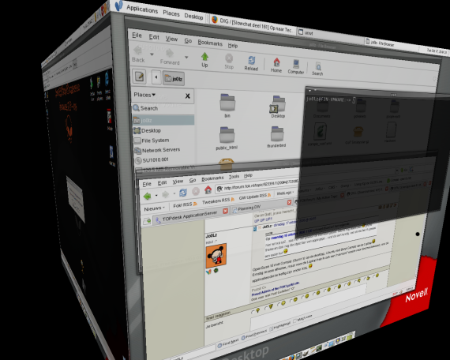Expand the Places sidebar dropdown
The image size is (450, 360).
(144, 95)
